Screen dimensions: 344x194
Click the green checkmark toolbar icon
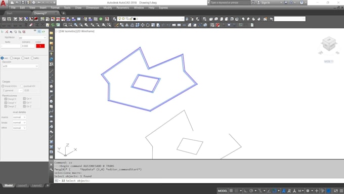click(101, 19)
